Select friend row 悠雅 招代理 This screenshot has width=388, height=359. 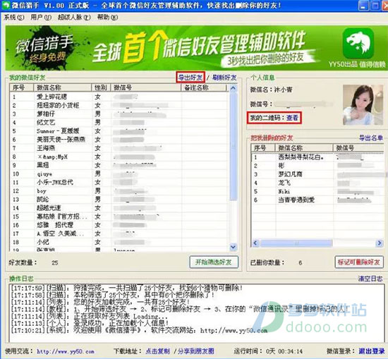coord(119,225)
